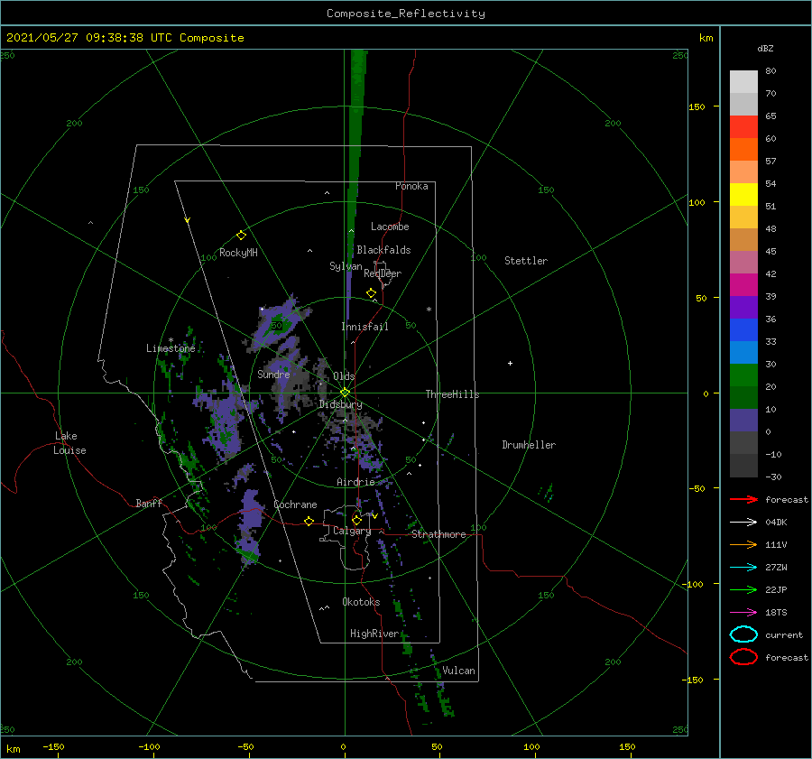812x759 pixels.
Task: Click the Ponoka city label
Action: click(411, 186)
